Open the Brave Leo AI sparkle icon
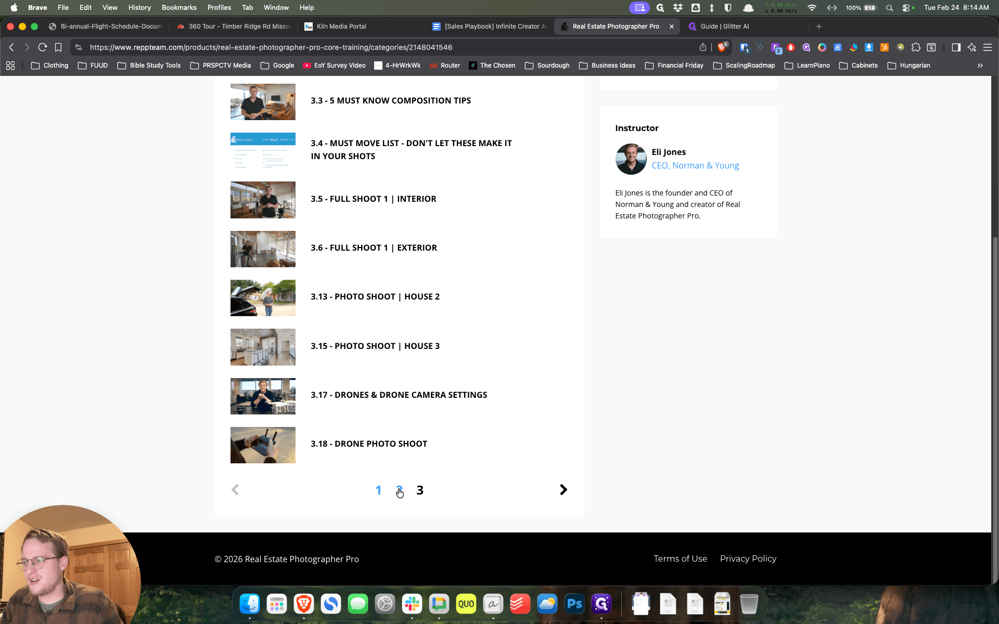The height and width of the screenshot is (624, 999). 971,47
